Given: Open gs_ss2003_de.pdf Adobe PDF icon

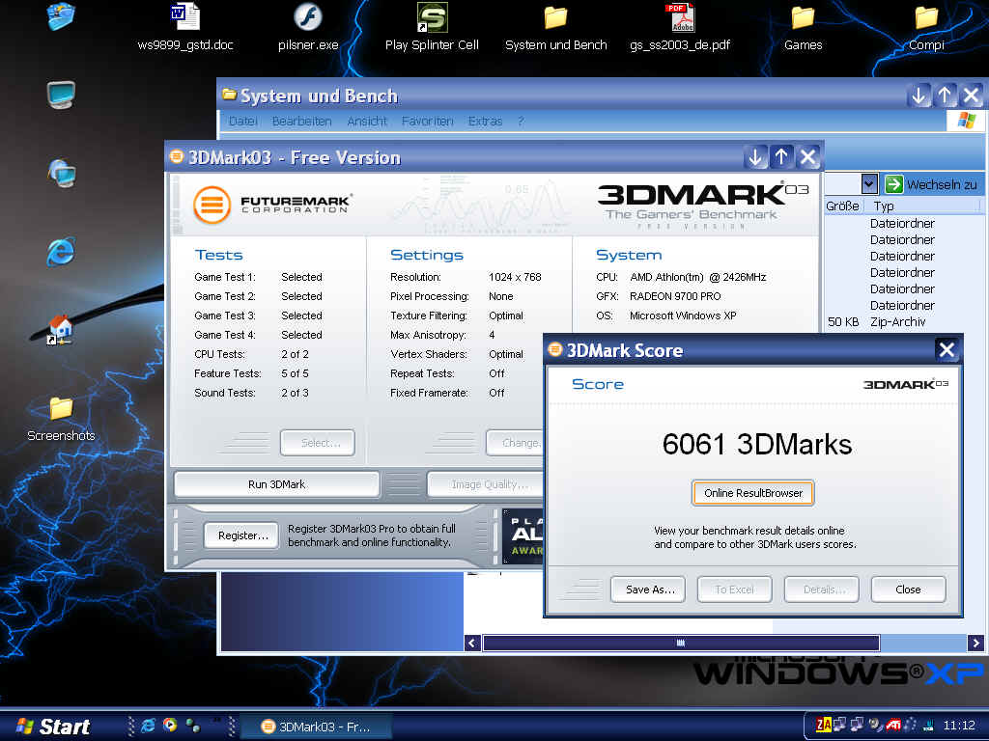Looking at the screenshot, I should [680, 17].
